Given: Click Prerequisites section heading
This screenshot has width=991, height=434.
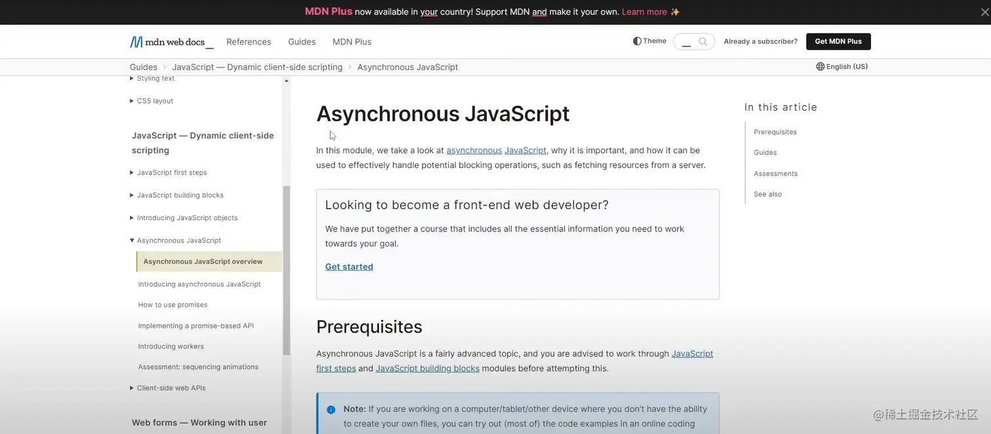Looking at the screenshot, I should [x=369, y=326].
